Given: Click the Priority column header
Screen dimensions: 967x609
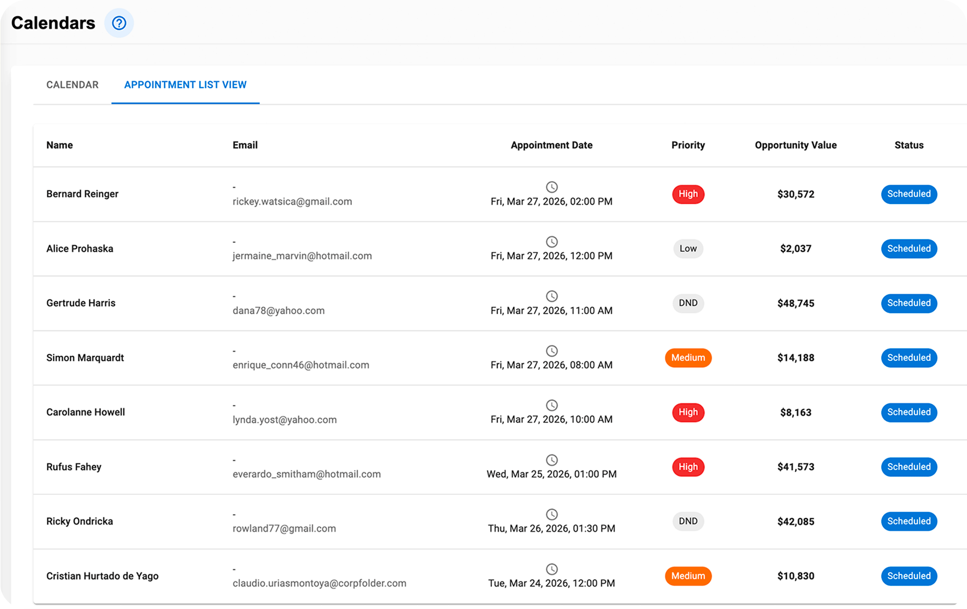Looking at the screenshot, I should (x=688, y=145).
